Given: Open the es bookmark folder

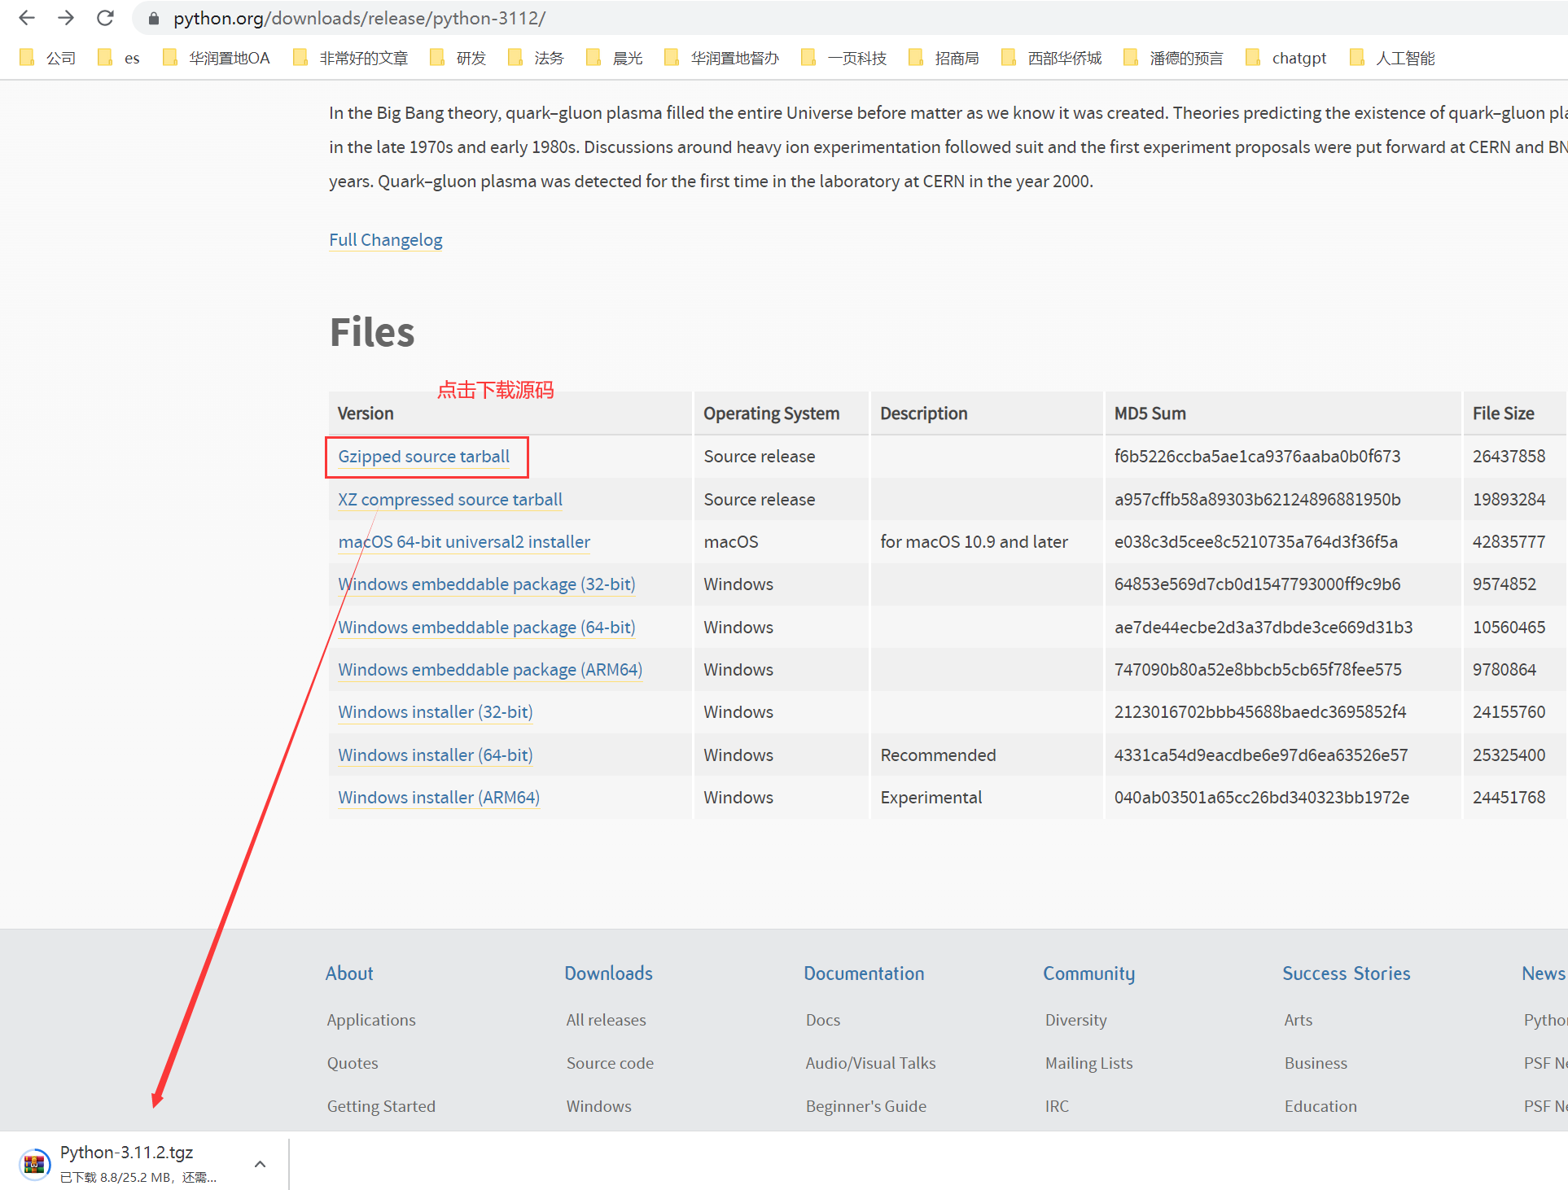Looking at the screenshot, I should (x=119, y=58).
